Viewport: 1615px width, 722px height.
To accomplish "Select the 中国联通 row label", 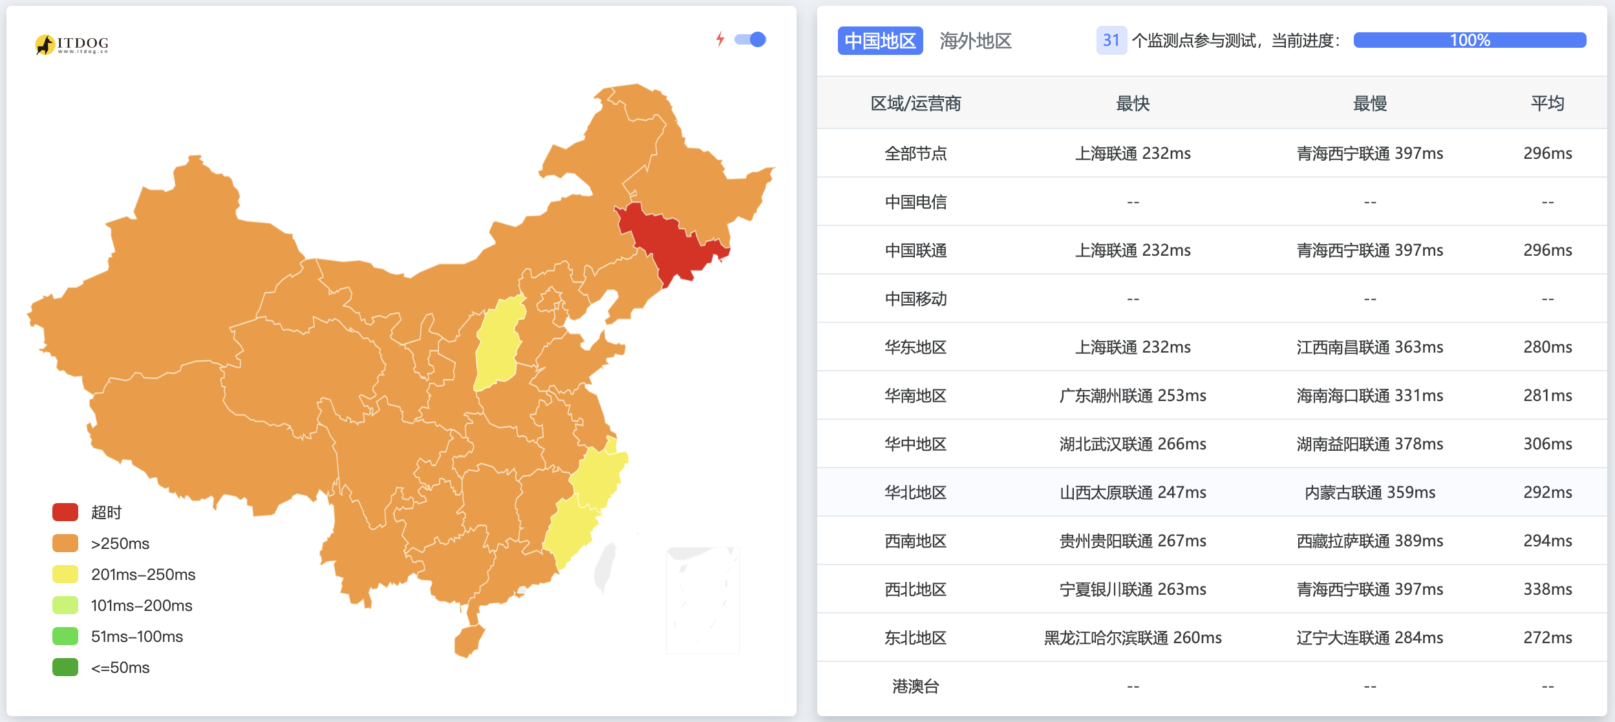I will 915,250.
